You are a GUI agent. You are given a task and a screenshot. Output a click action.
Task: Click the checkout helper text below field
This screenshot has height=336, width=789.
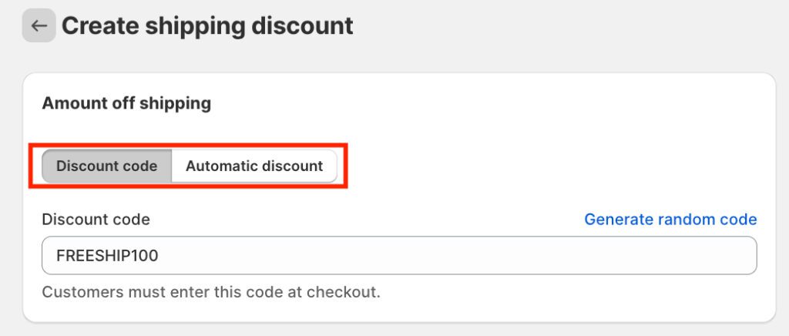pyautogui.click(x=211, y=292)
